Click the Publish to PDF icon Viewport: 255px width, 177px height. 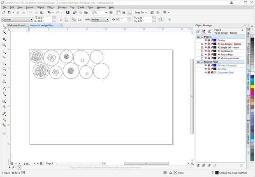(x=86, y=12)
